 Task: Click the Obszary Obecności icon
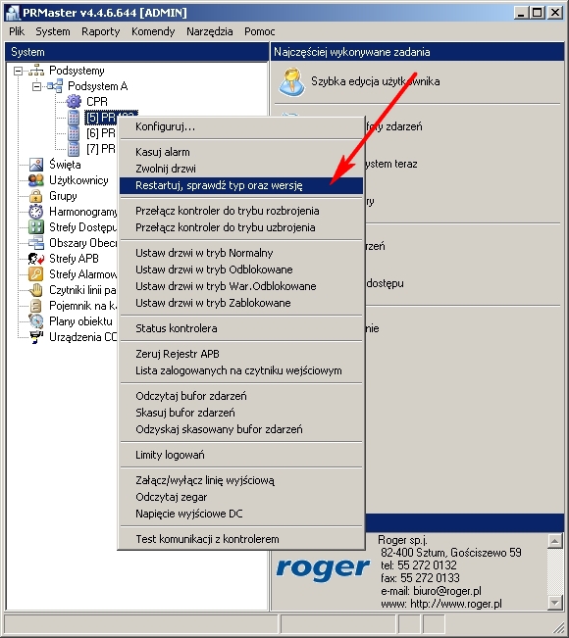point(36,243)
